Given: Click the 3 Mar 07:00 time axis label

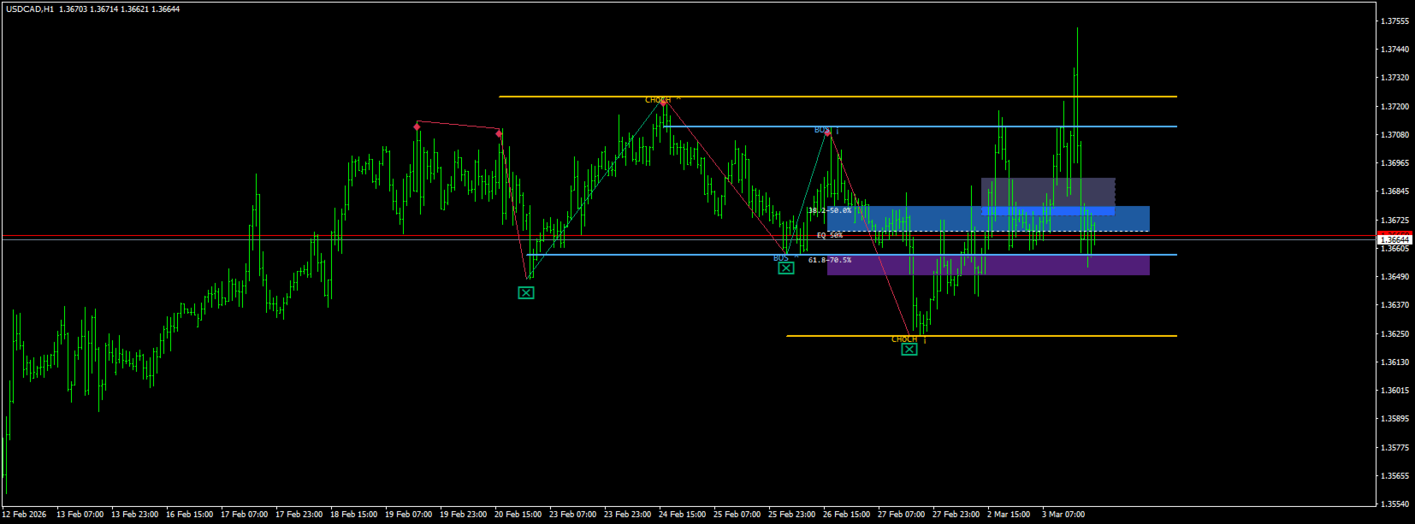Looking at the screenshot, I should 1063,515.
